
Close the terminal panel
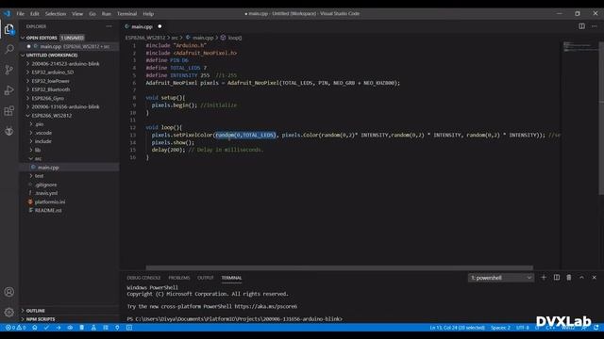pyautogui.click(x=594, y=277)
